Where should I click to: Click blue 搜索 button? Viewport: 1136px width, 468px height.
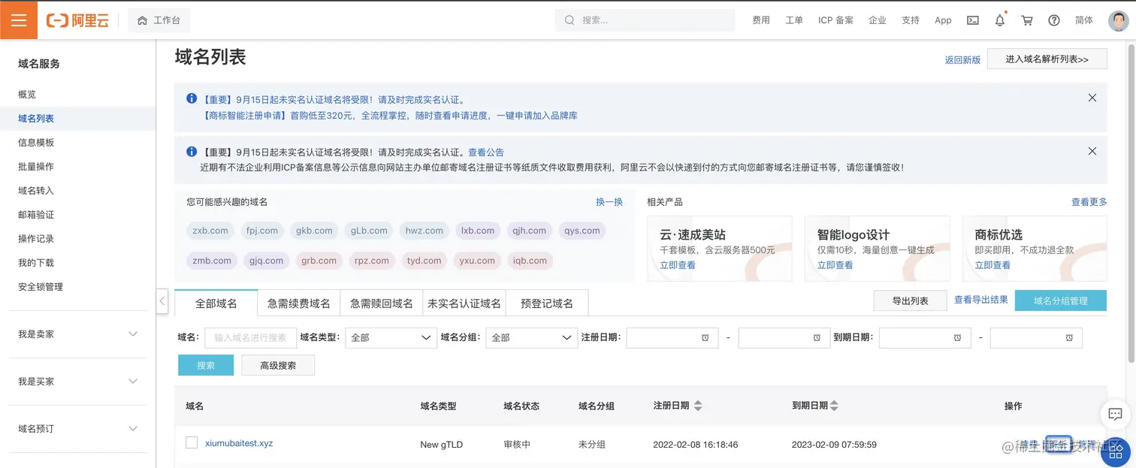pos(206,365)
